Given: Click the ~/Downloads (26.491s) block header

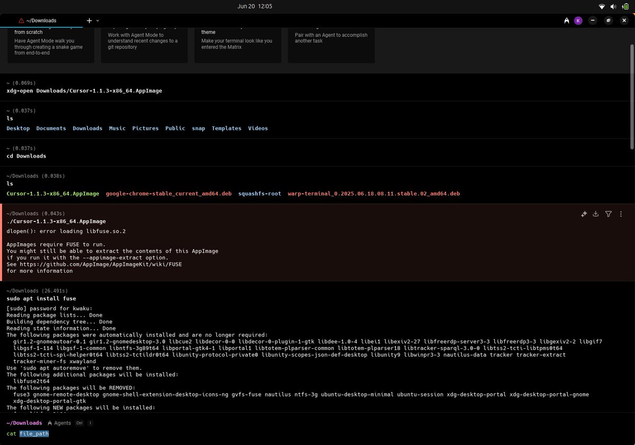Looking at the screenshot, I should 37,291.
